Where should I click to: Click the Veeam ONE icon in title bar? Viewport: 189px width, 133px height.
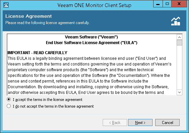point(6,5)
